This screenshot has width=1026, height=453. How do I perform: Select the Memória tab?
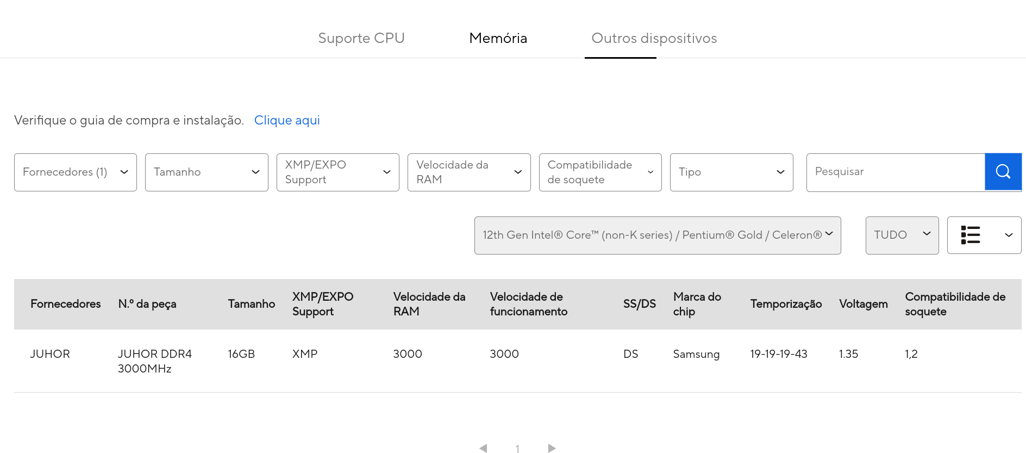tap(498, 38)
